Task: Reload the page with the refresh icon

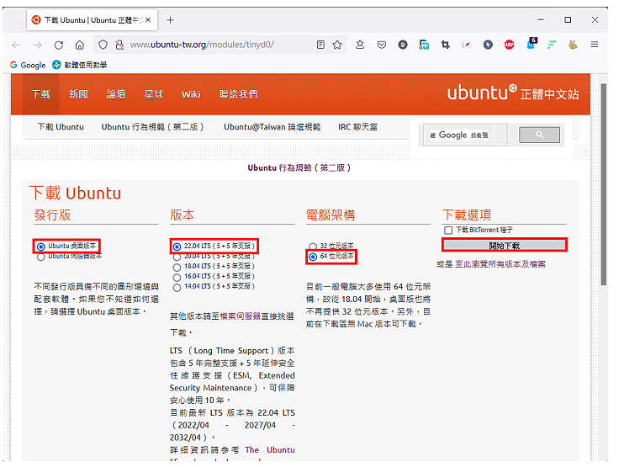Action: tap(59, 45)
